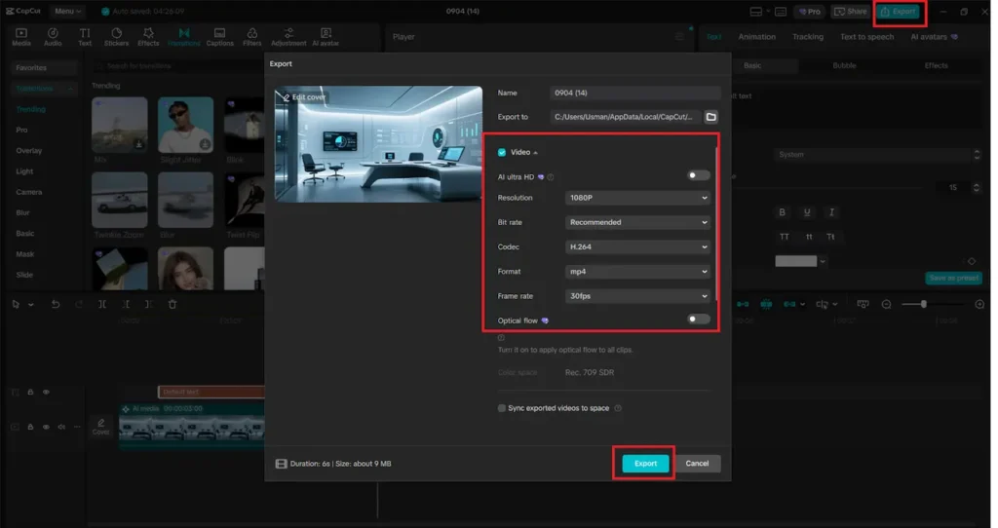The width and height of the screenshot is (998, 528).
Task: Switch to the Animation tab
Action: coord(756,37)
